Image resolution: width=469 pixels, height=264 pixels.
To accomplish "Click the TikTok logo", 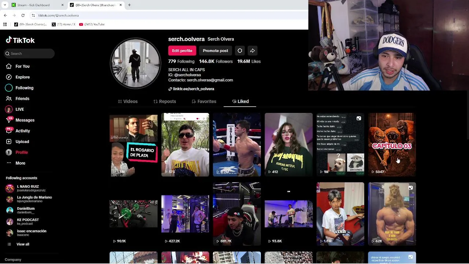I will (x=20, y=40).
